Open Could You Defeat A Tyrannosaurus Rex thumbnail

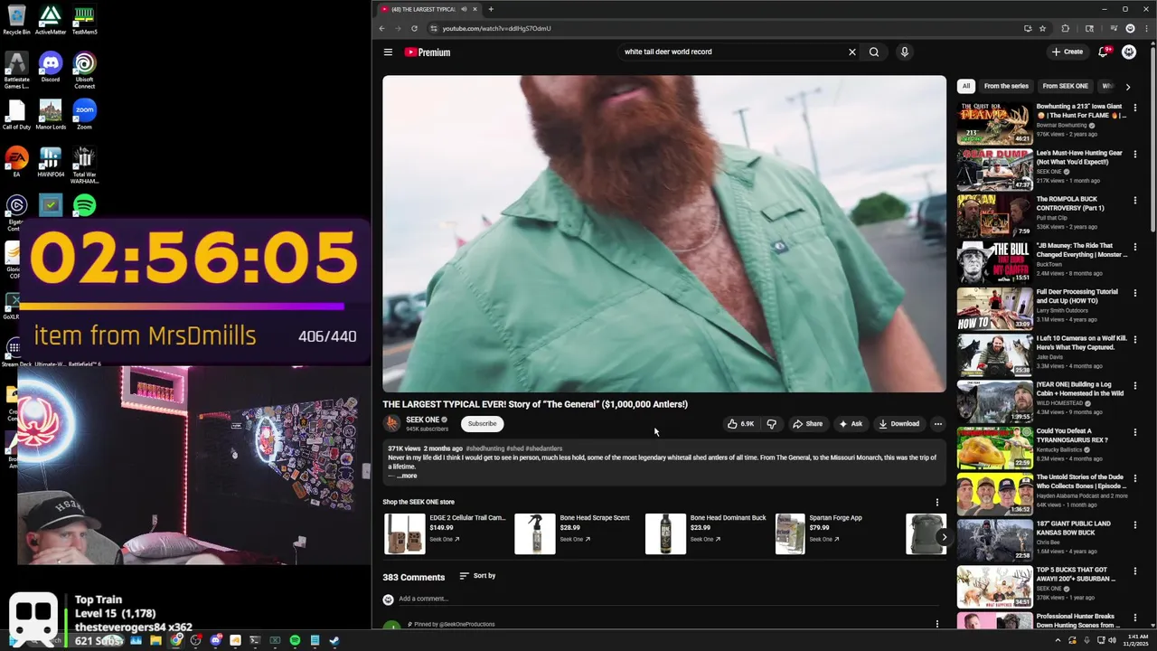[x=994, y=447]
